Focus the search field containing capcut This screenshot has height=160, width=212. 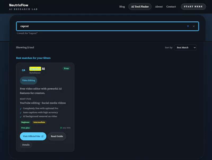(x=108, y=26)
